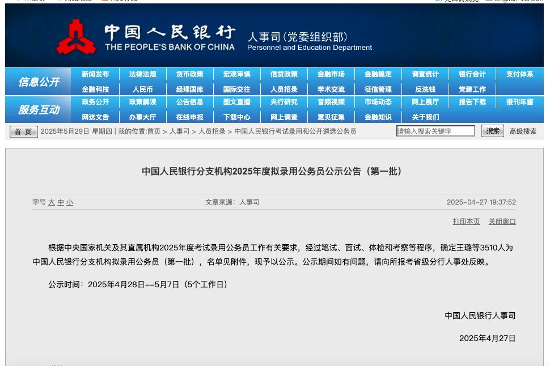Open 市场动态 menu item
The height and width of the screenshot is (366, 550).
378,102
